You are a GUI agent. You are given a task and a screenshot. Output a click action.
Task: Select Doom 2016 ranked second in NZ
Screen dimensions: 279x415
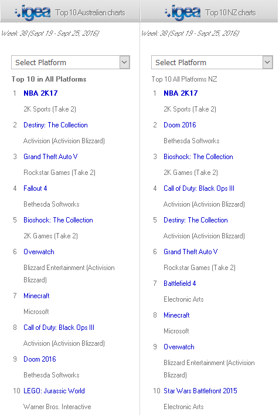180,125
